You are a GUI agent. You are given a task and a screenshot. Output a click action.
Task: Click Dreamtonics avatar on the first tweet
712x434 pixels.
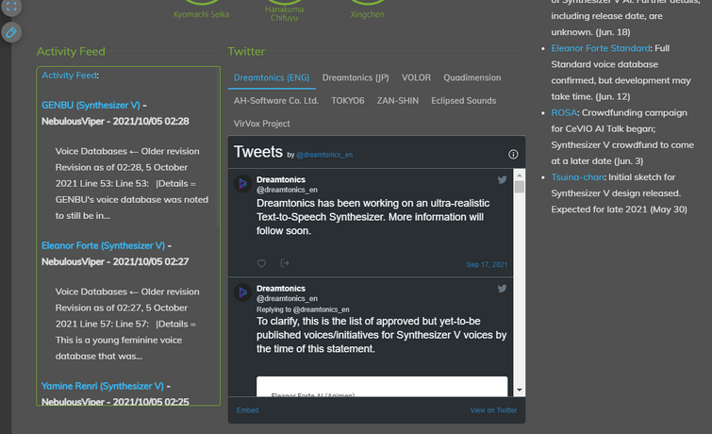(243, 184)
